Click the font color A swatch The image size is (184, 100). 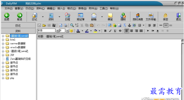pyautogui.click(x=78, y=31)
